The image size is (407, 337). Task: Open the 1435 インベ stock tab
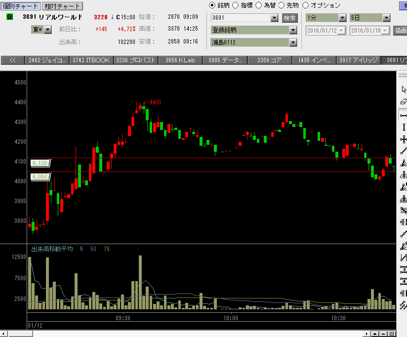point(314,60)
